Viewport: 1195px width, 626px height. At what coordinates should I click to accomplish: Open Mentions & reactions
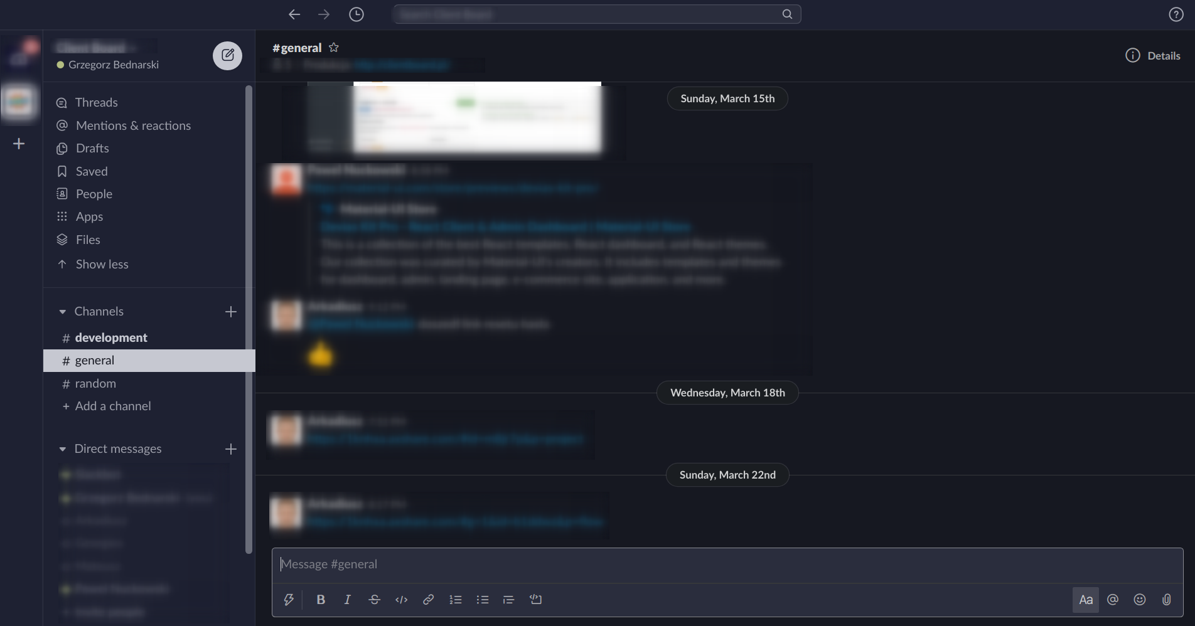132,125
